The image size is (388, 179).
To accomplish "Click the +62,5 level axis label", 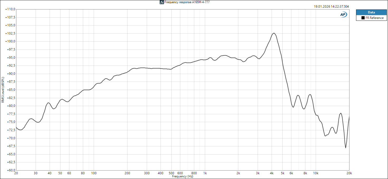I will click(11, 162).
